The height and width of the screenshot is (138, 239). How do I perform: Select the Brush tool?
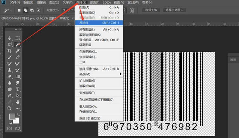(x=9, y=57)
